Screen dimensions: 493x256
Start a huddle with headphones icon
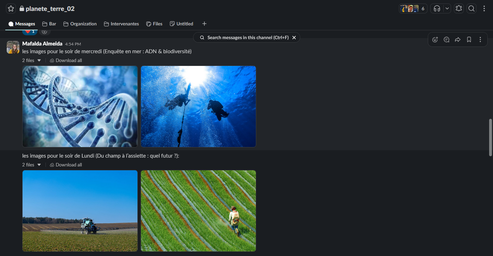tap(437, 8)
